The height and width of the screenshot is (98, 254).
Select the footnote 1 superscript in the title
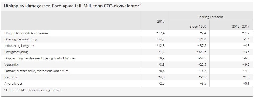pyautogui.click(x=141, y=5)
